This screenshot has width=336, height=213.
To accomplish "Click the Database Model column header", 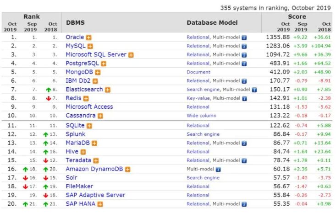I will tap(212, 22).
